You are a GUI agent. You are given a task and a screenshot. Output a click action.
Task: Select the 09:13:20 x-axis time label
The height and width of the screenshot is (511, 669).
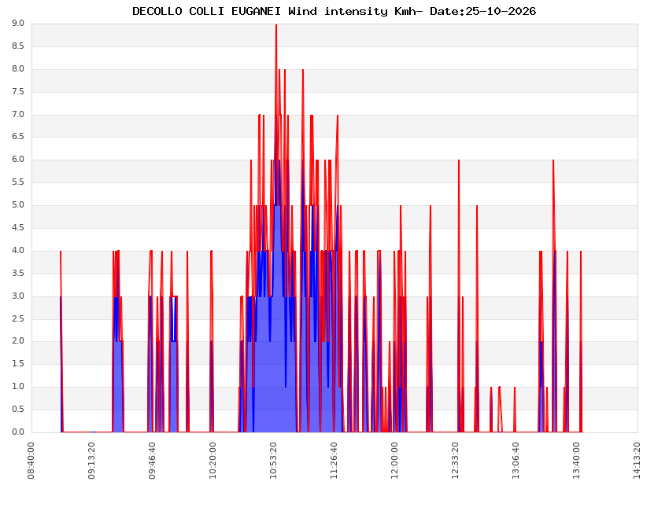(x=92, y=461)
